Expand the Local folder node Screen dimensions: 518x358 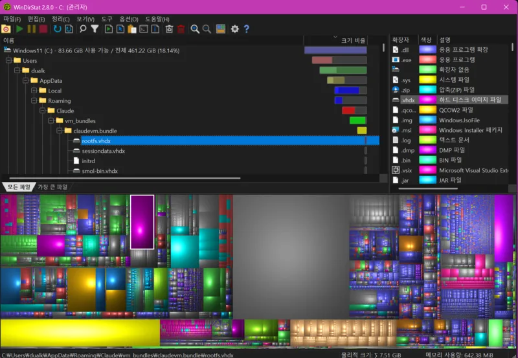[34, 91]
